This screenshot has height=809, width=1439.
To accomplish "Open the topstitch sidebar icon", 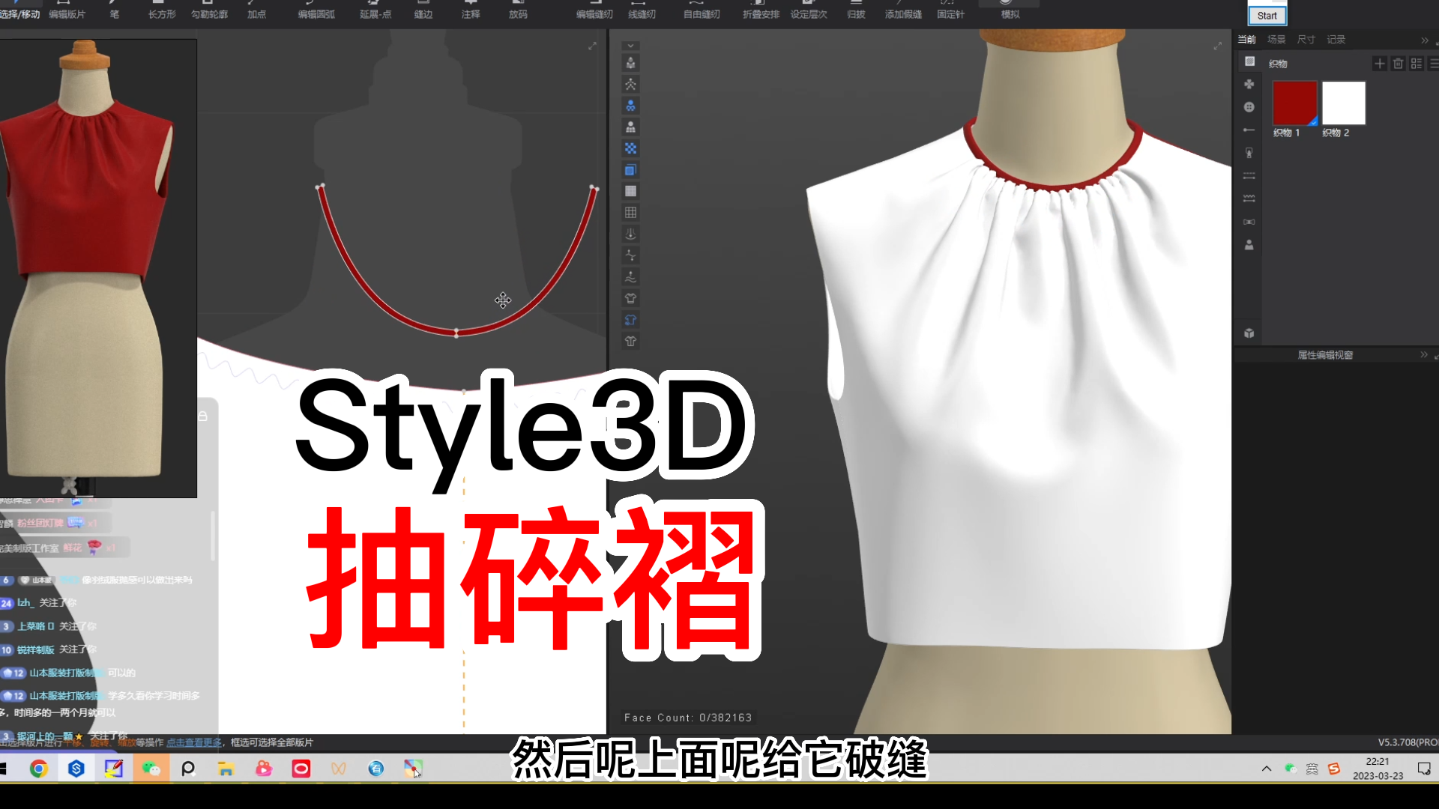I will [1249, 176].
